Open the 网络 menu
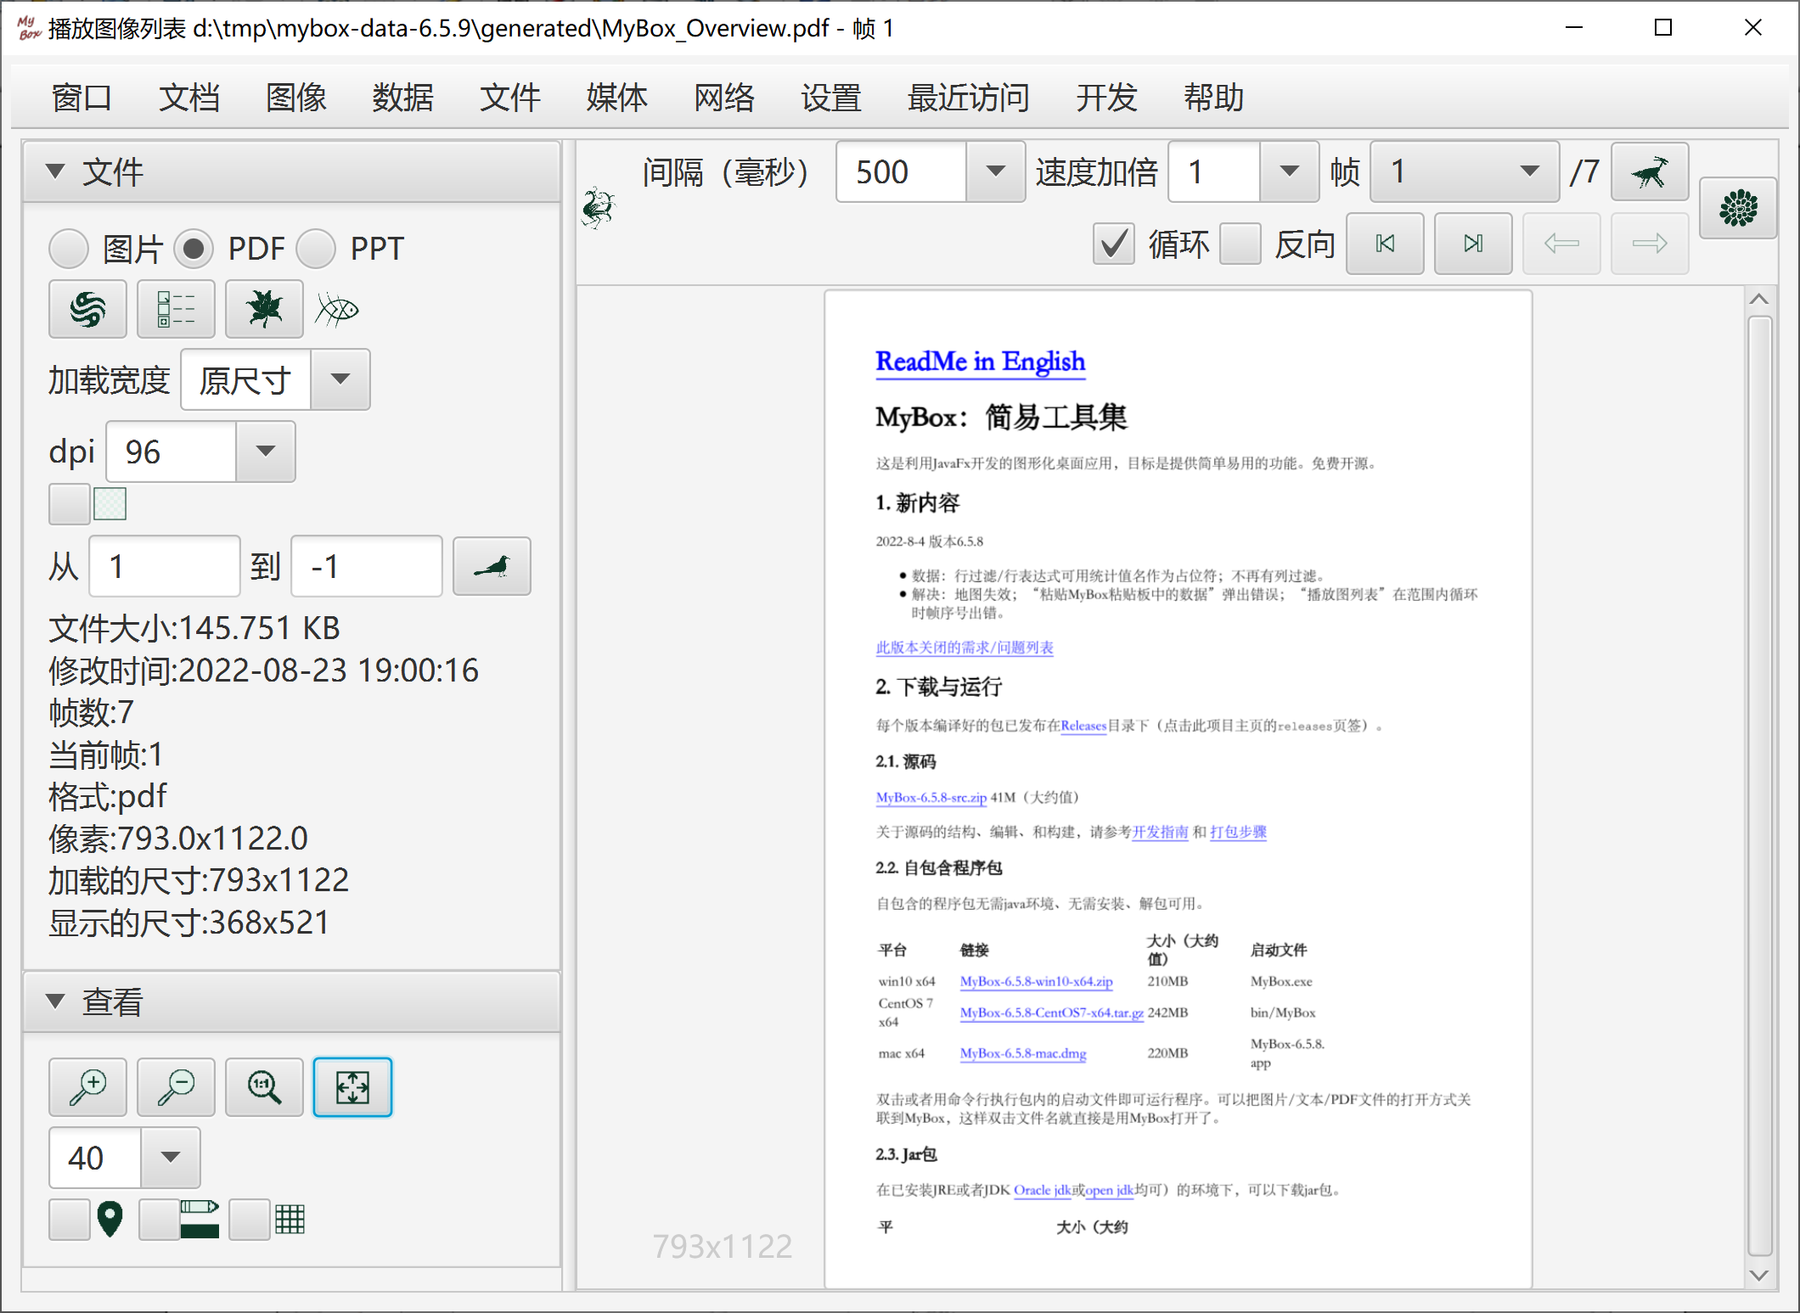The height and width of the screenshot is (1313, 1800). [723, 98]
